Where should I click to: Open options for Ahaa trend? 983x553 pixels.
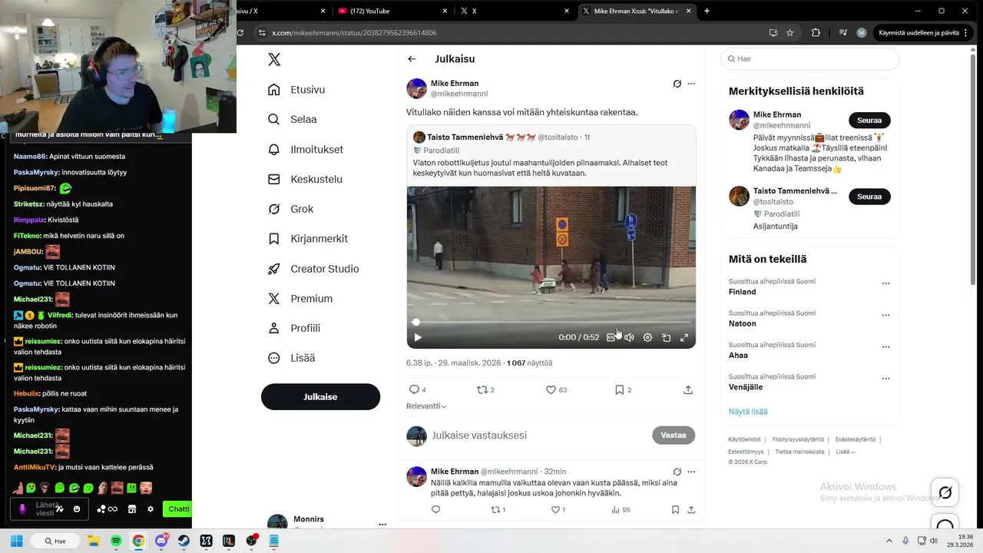click(885, 347)
